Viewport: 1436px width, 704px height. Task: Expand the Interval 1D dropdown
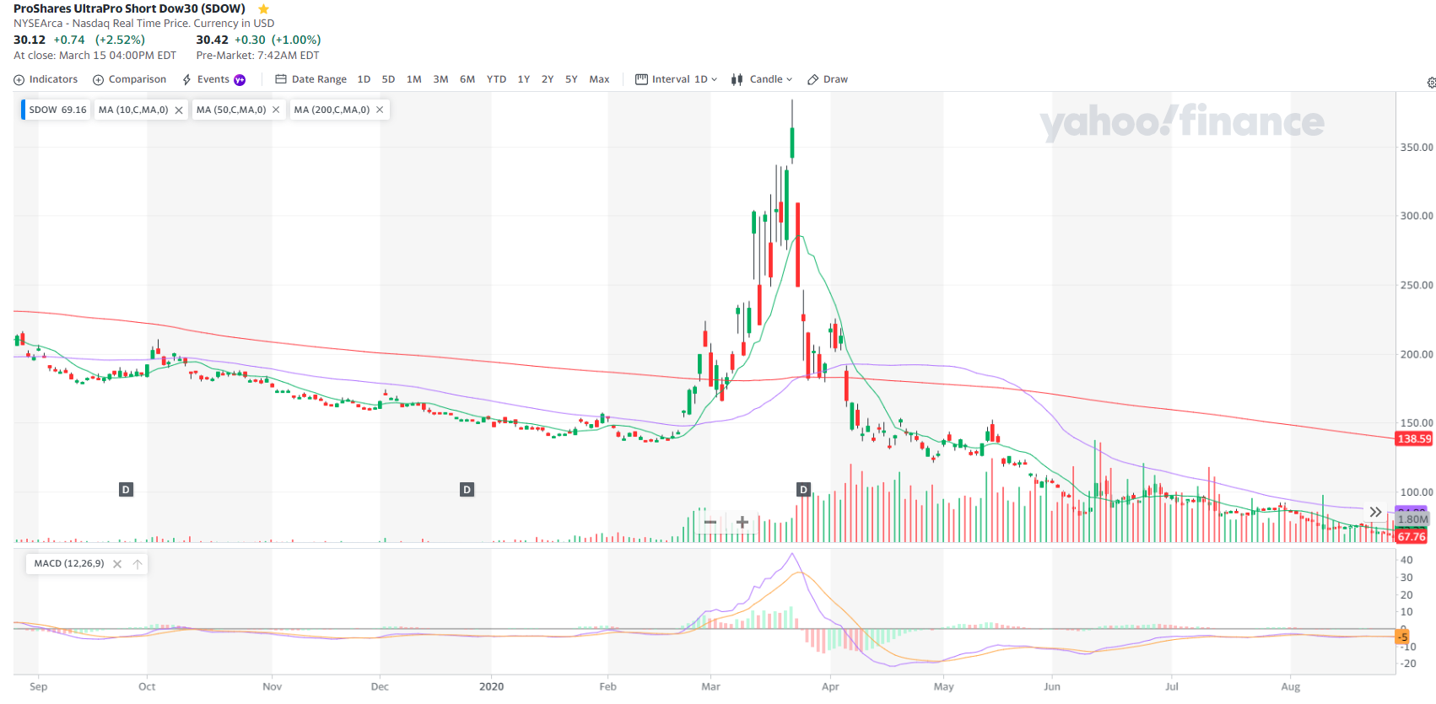pos(676,79)
